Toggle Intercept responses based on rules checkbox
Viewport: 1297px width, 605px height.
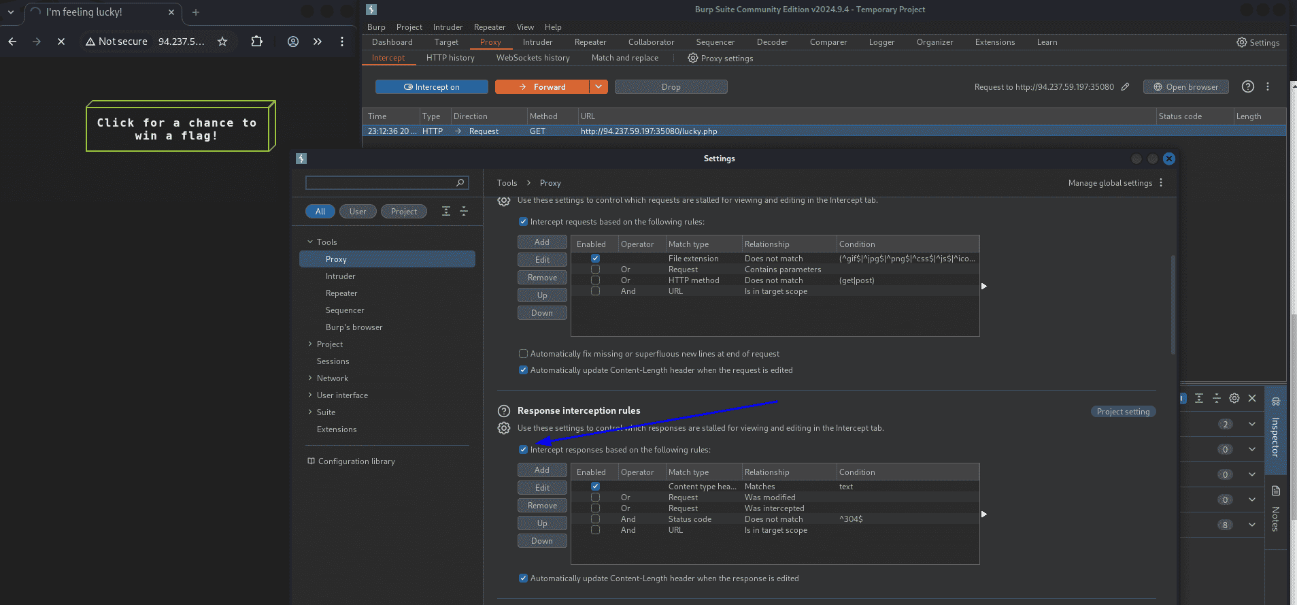[523, 449]
